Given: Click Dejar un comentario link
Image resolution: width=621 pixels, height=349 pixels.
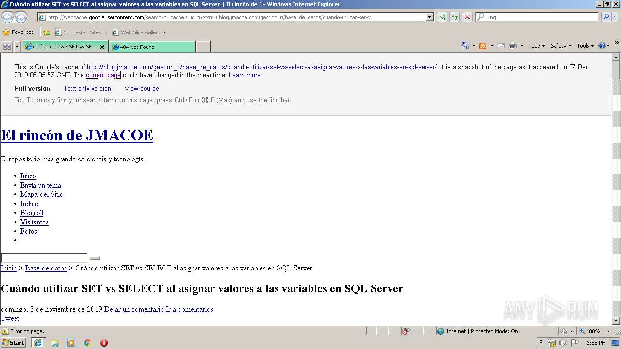Looking at the screenshot, I should (134, 309).
